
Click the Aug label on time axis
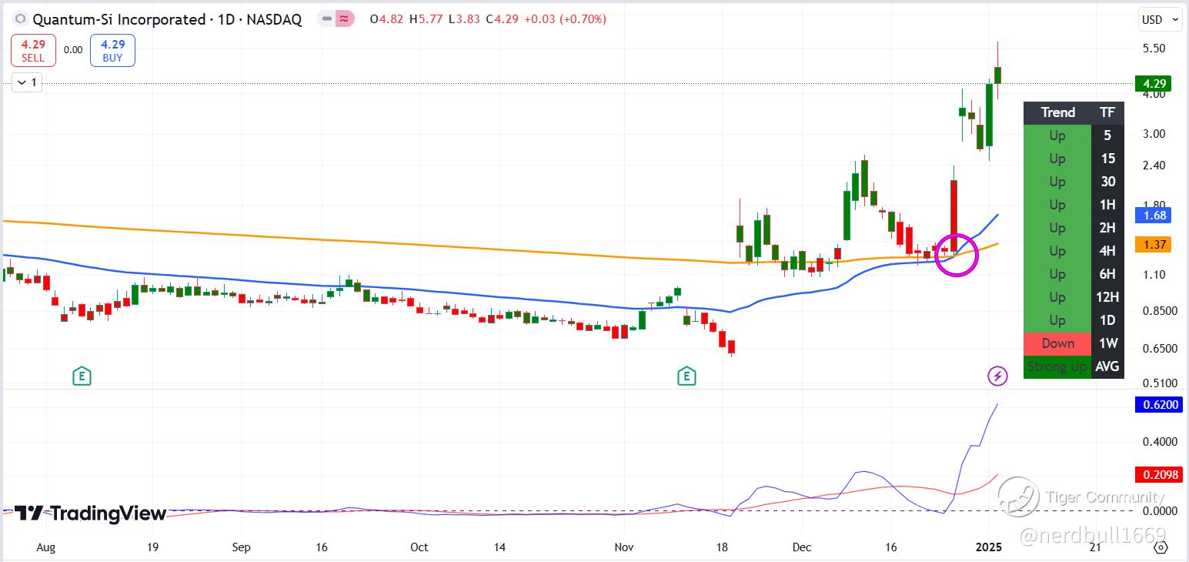(x=46, y=547)
